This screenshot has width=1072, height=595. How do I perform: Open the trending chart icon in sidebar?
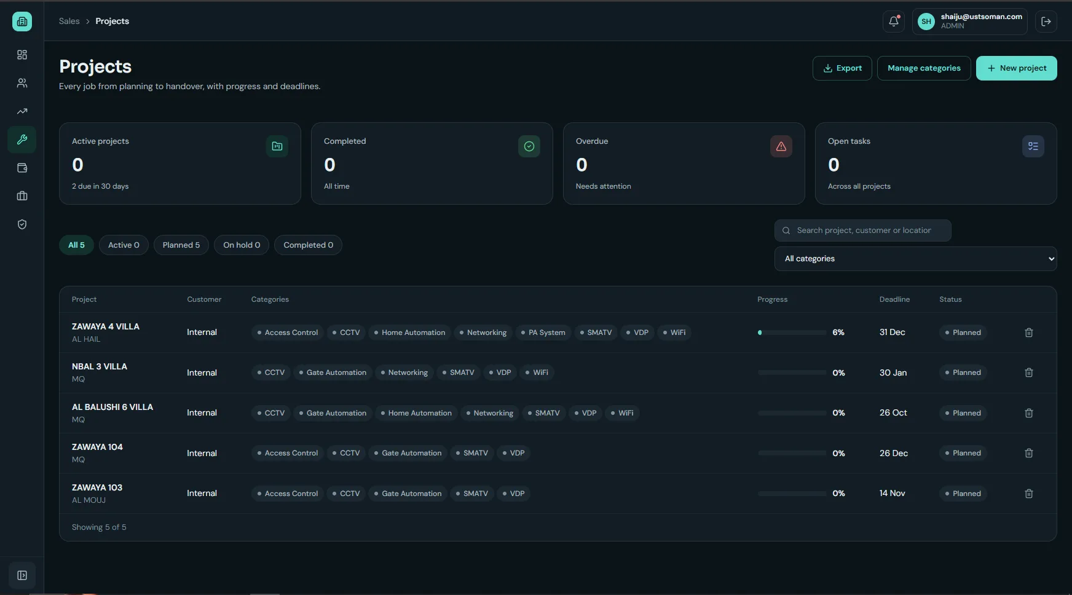[x=22, y=111]
